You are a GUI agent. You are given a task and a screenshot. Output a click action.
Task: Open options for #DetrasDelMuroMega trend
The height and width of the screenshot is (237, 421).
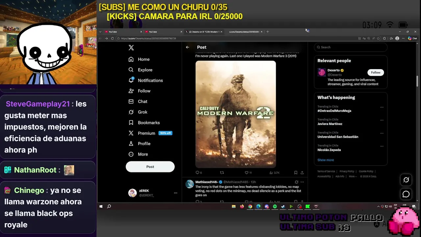click(382, 107)
